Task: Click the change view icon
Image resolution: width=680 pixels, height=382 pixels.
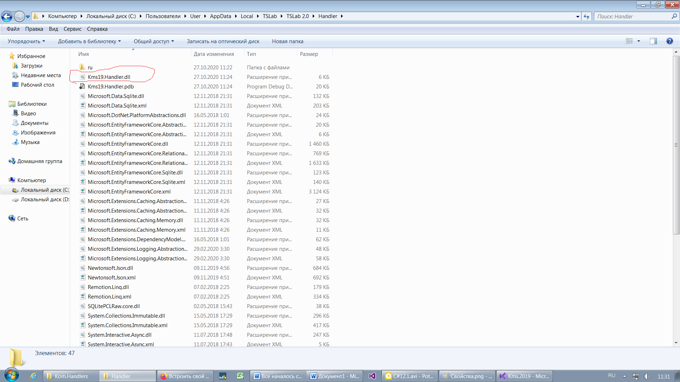Action: tap(629, 41)
